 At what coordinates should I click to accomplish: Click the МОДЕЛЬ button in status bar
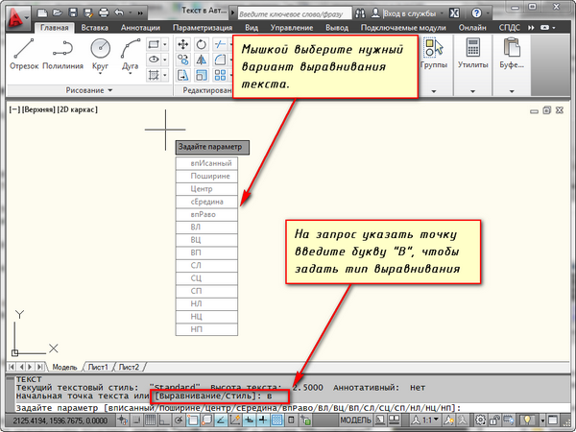(355, 420)
